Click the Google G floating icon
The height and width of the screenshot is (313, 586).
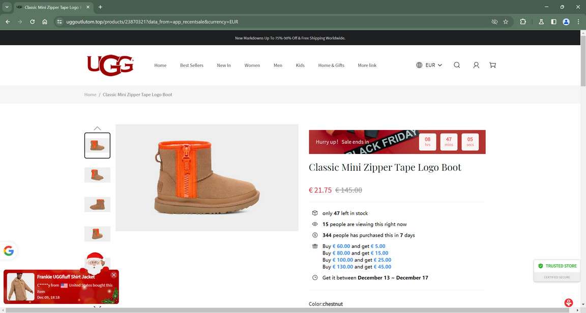click(9, 251)
